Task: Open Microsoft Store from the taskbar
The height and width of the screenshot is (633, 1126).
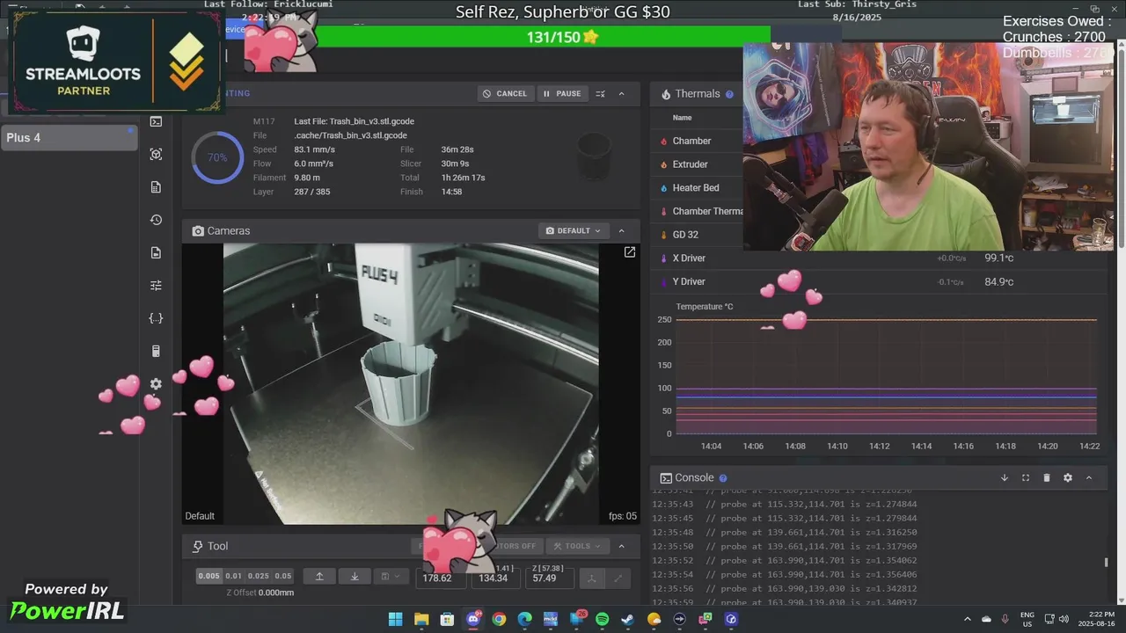Action: point(447,619)
